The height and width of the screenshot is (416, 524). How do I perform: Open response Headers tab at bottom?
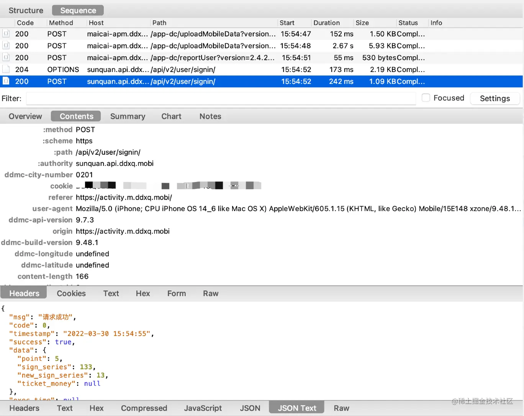coord(24,408)
